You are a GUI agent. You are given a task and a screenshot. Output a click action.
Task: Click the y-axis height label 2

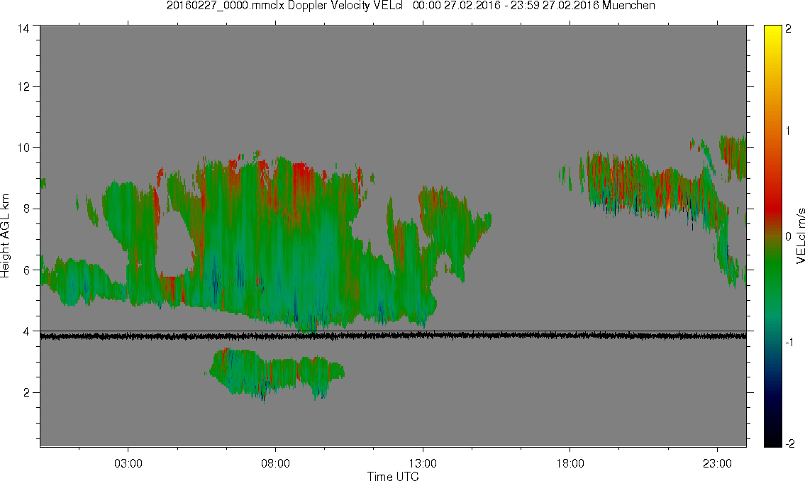26,393
